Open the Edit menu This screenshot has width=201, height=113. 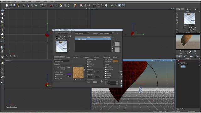tap(7, 2)
